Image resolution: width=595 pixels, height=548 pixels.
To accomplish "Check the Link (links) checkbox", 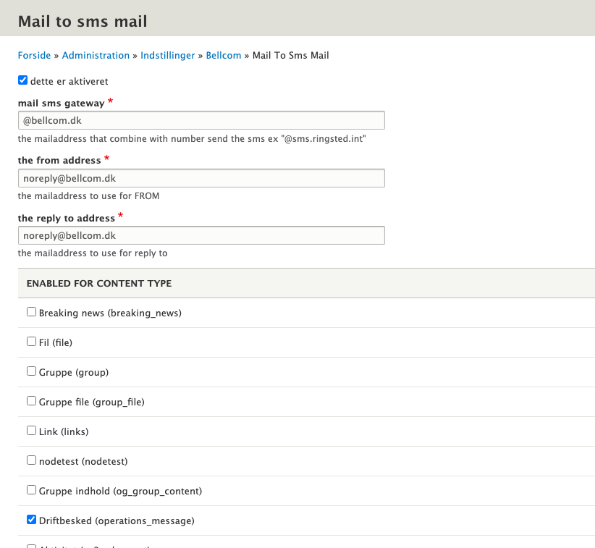I will click(x=31, y=430).
